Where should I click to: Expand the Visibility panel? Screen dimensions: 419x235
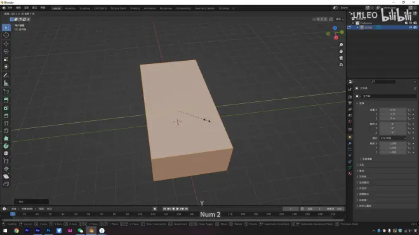pyautogui.click(x=357, y=188)
